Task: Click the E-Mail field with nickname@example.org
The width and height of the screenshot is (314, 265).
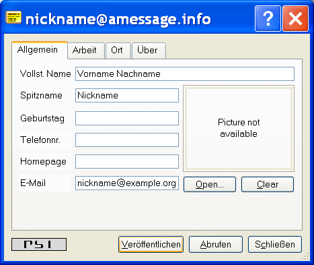Action: 127,183
